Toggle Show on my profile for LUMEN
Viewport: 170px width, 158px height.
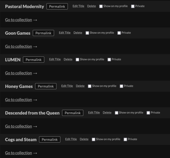77,60
